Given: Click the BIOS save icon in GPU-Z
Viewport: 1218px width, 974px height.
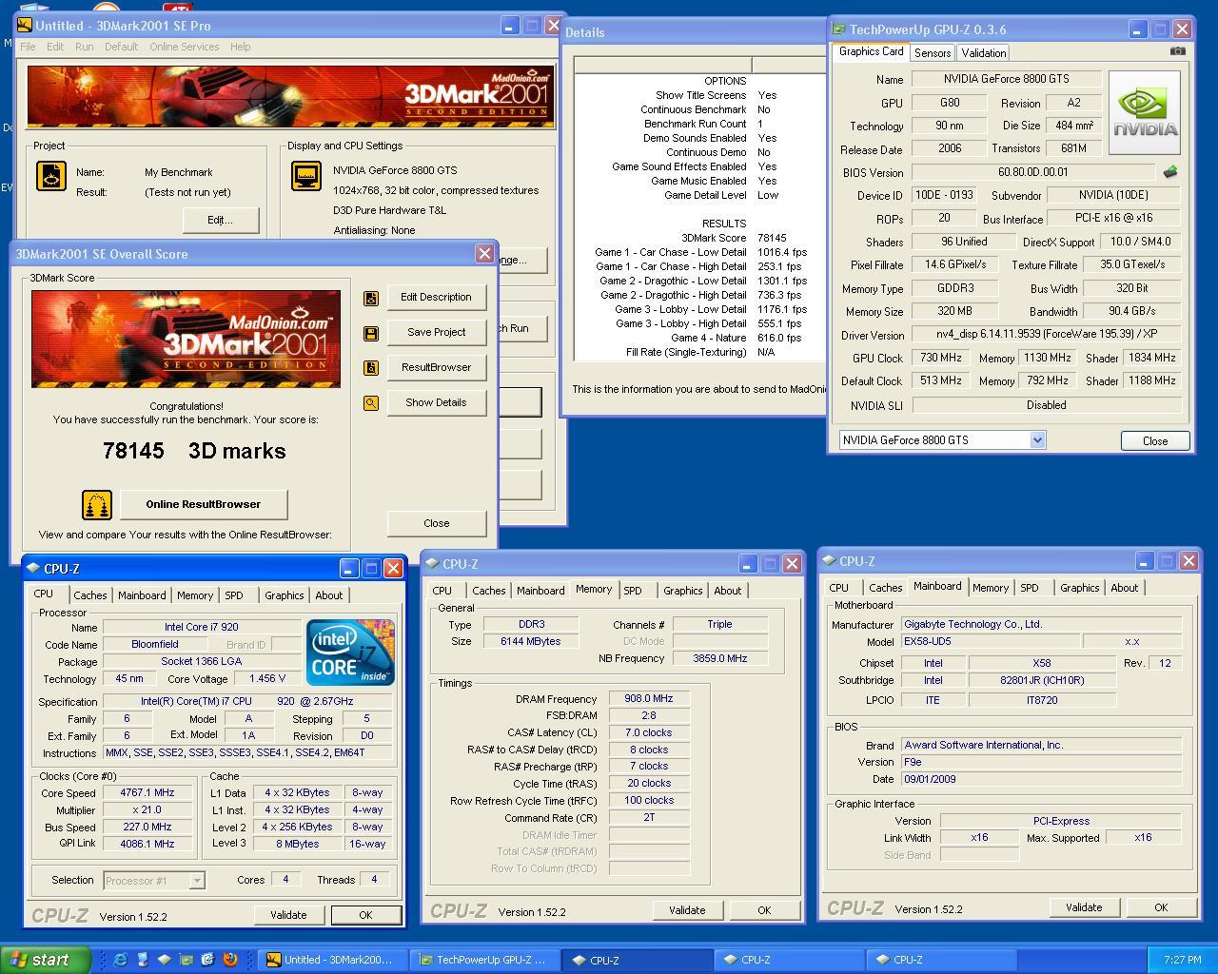Looking at the screenshot, I should click(x=1170, y=172).
